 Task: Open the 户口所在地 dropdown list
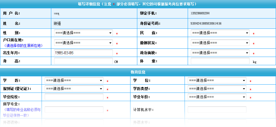[x=83, y=43]
